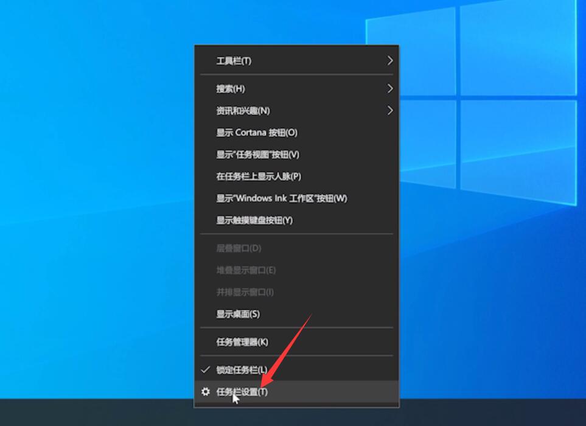Click the checkmark beside 锁定任务栏
The height and width of the screenshot is (426, 586).
(x=205, y=370)
